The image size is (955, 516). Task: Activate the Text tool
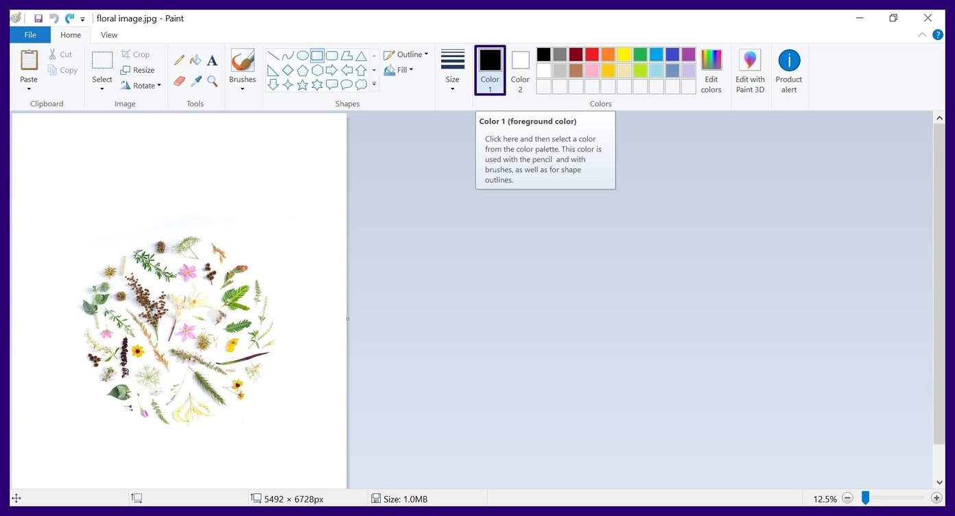tap(211, 60)
